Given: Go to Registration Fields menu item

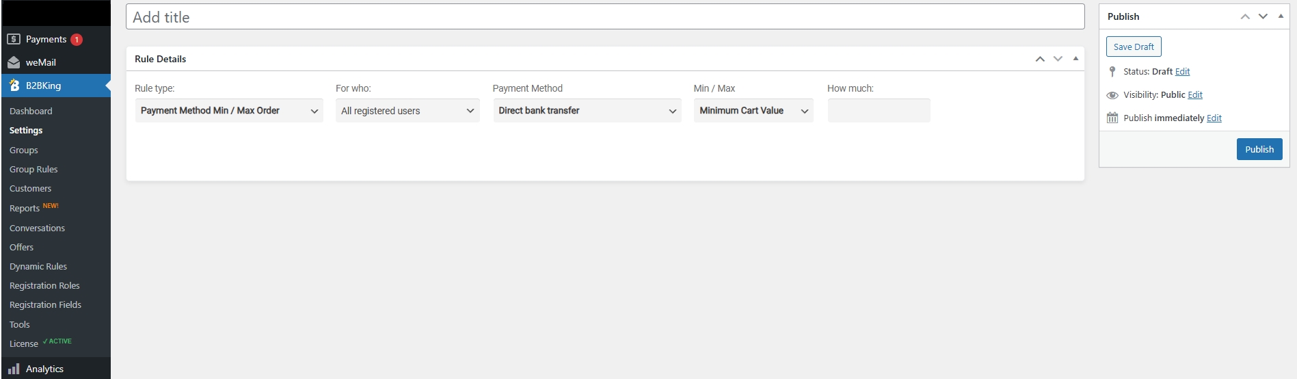Looking at the screenshot, I should tap(45, 305).
